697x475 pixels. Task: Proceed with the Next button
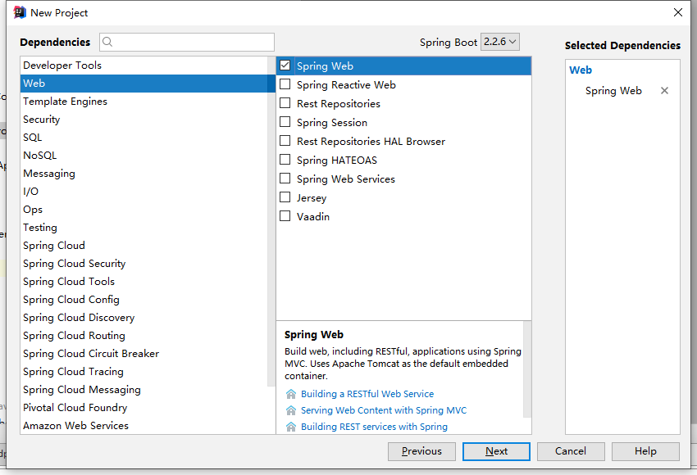(496, 451)
